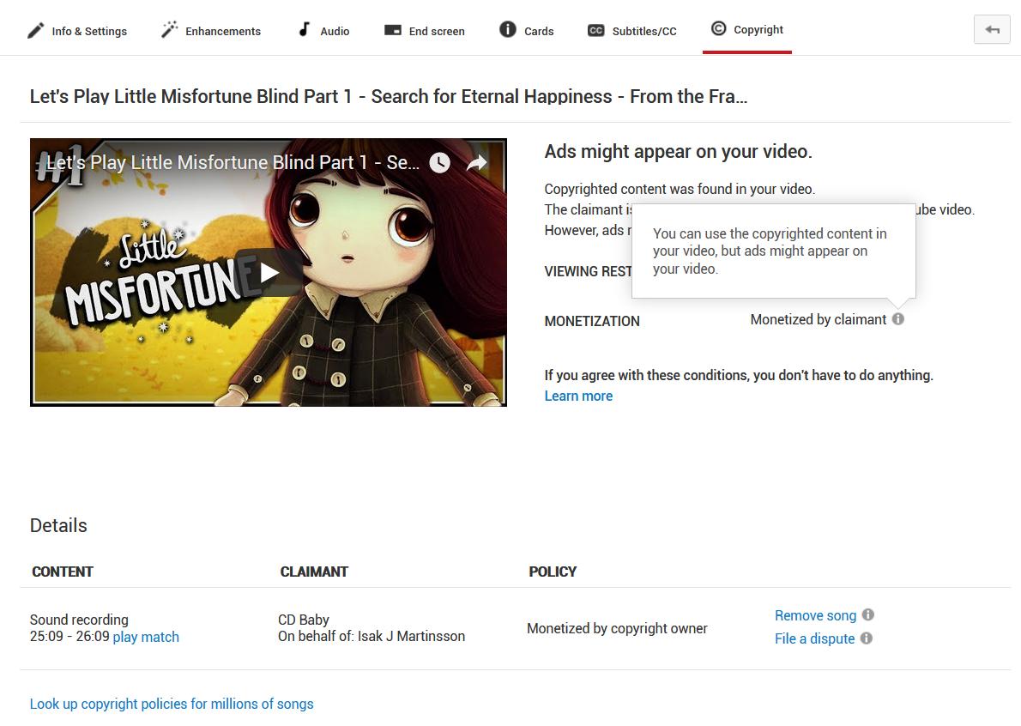Open the Info & Settings tab
The width and height of the screenshot is (1021, 726).
tap(77, 31)
